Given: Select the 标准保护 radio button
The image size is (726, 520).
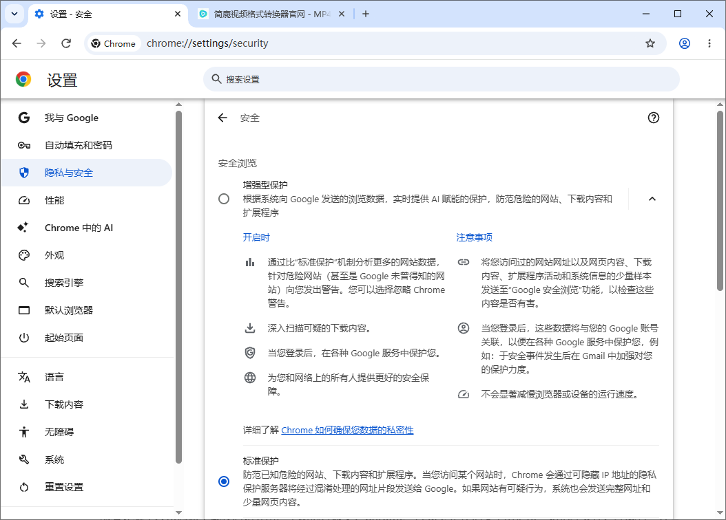Looking at the screenshot, I should (x=224, y=481).
